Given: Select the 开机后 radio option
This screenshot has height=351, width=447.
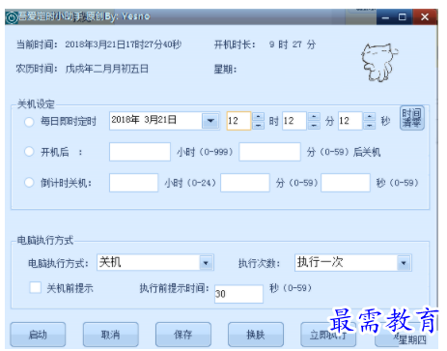Looking at the screenshot, I should pos(29,152).
